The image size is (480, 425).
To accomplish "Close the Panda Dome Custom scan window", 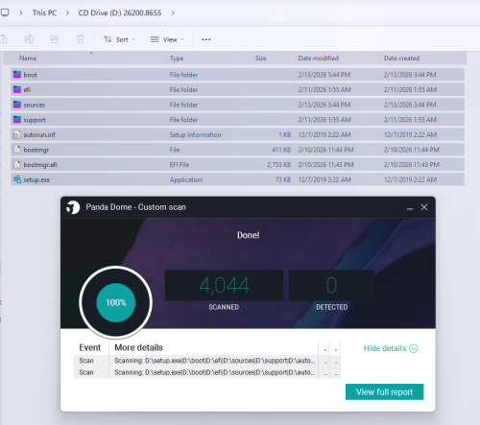I will pyautogui.click(x=424, y=207).
